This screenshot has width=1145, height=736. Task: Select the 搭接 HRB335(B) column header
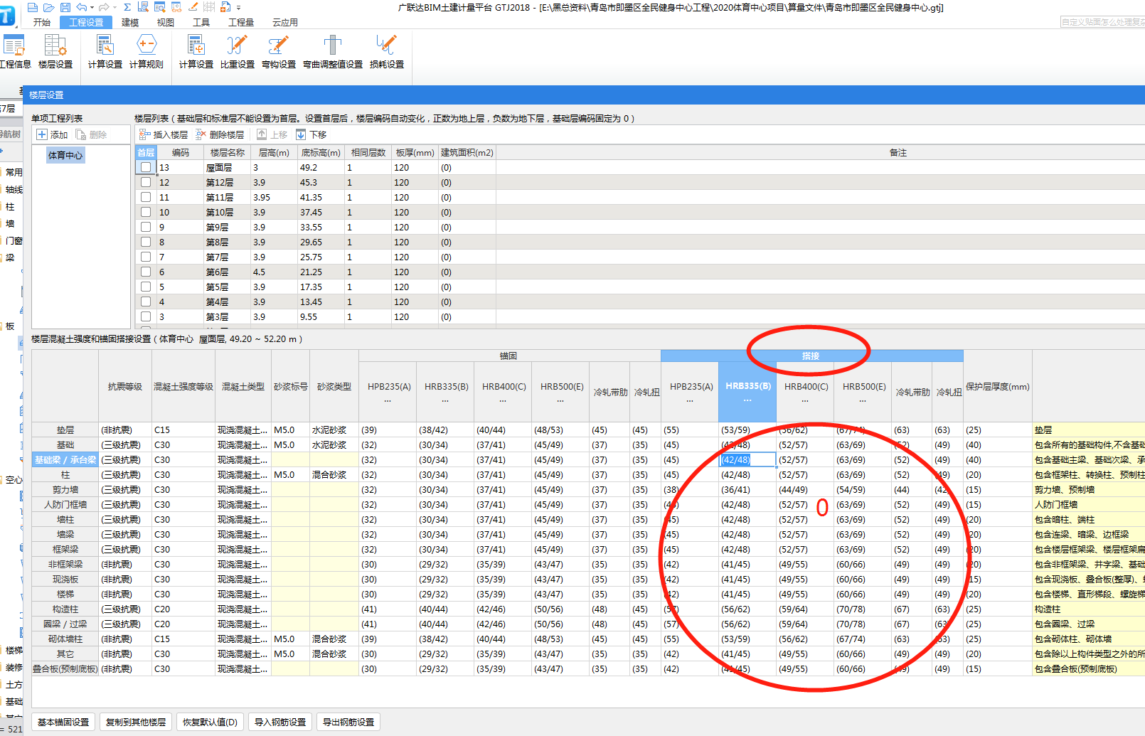(747, 392)
